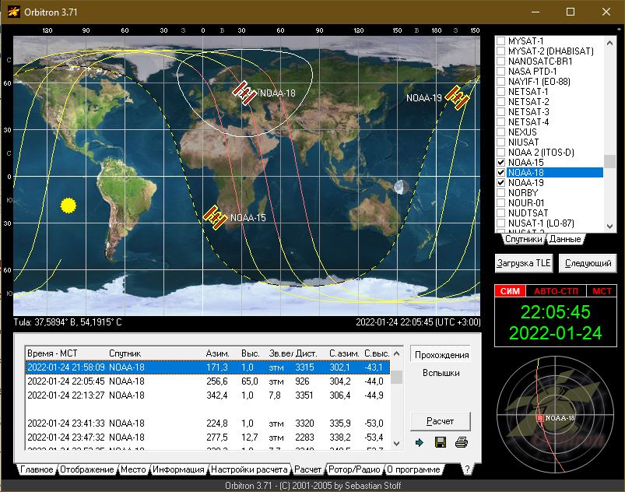Check the NAYIF-1 (EO-88) box

point(501,82)
